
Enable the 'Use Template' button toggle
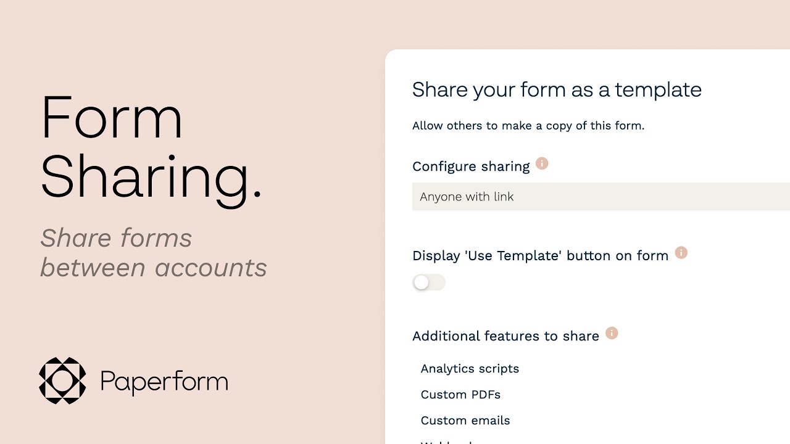tap(429, 282)
